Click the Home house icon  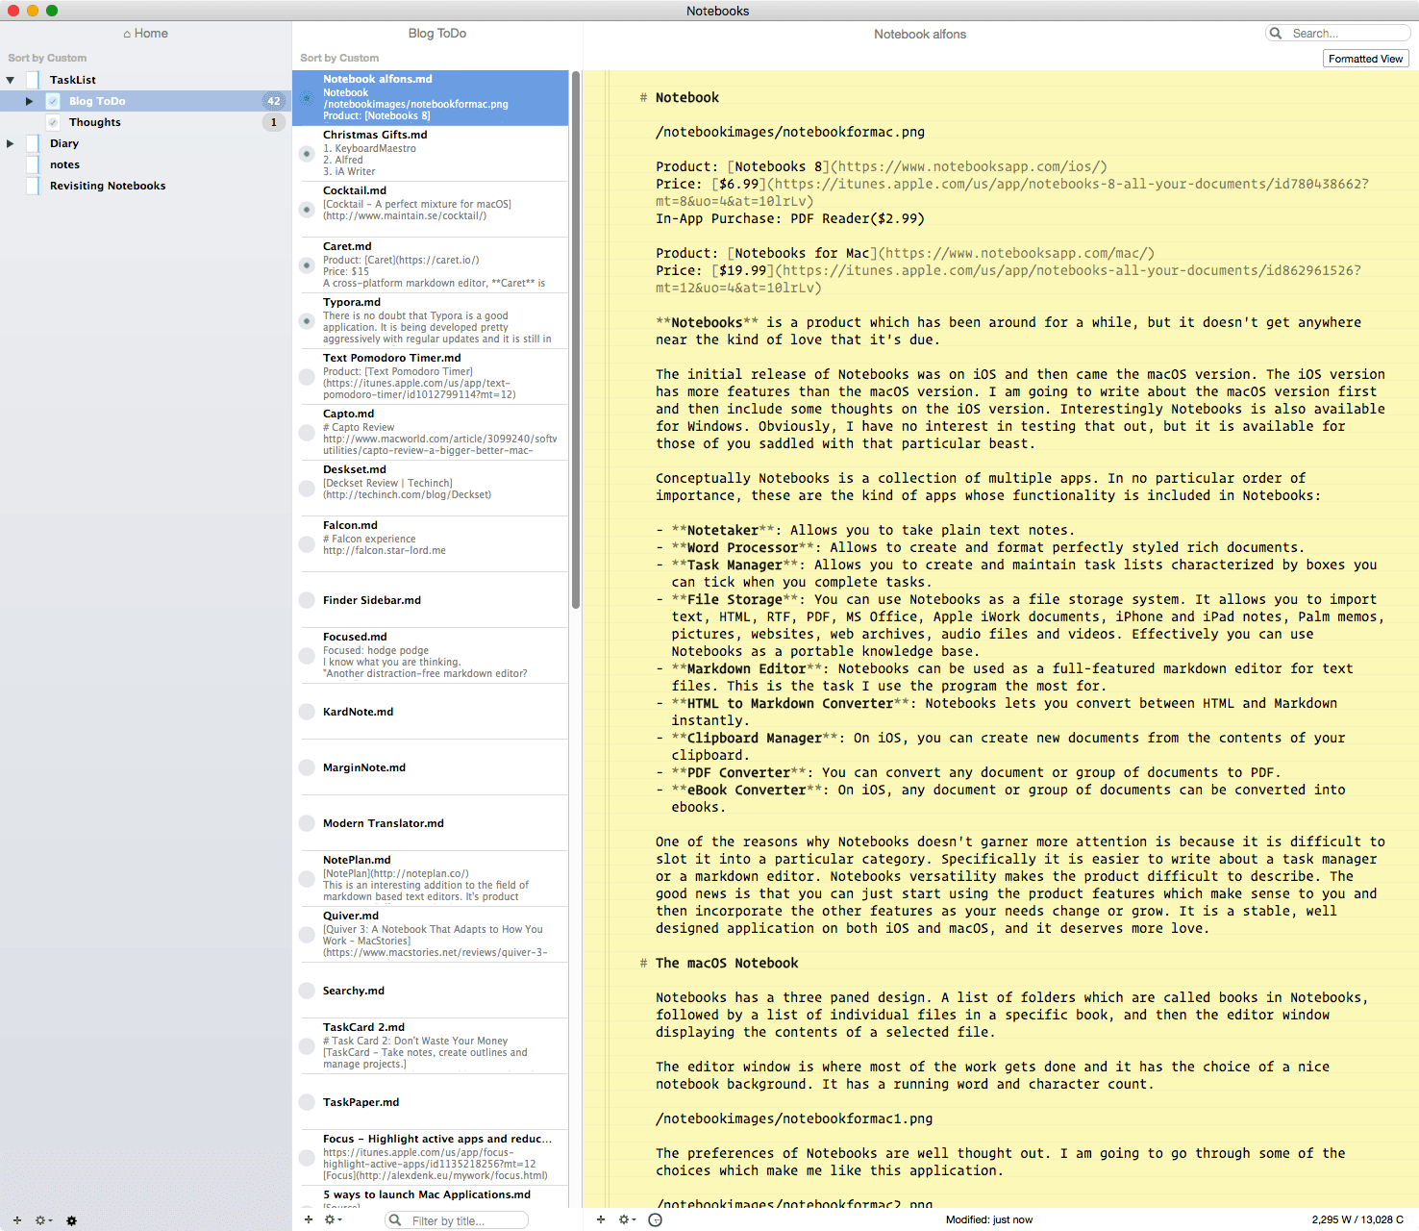[x=127, y=34]
